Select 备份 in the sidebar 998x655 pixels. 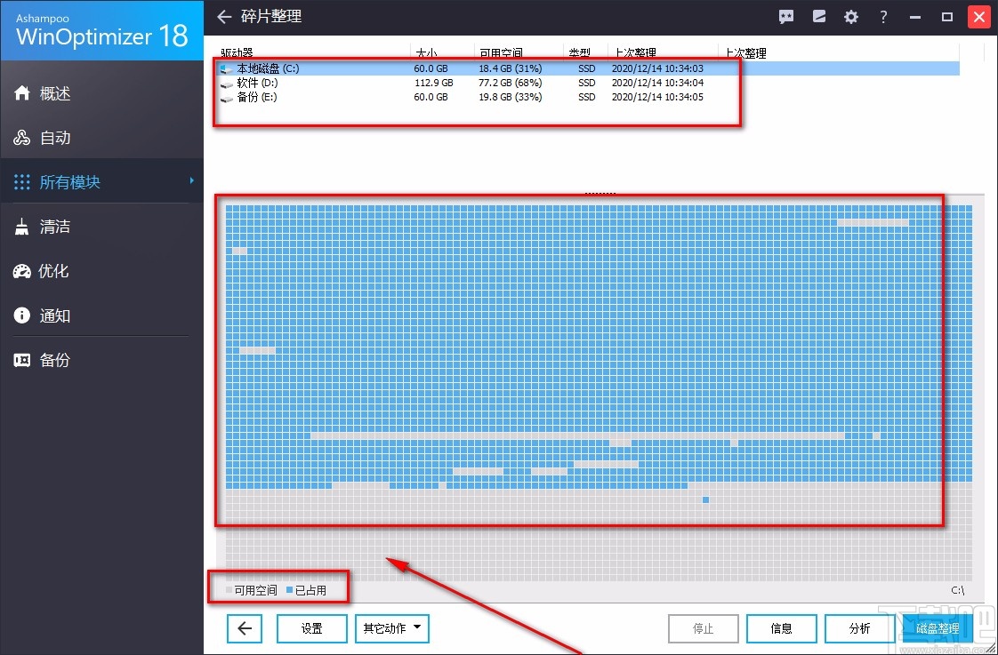pyautogui.click(x=101, y=360)
